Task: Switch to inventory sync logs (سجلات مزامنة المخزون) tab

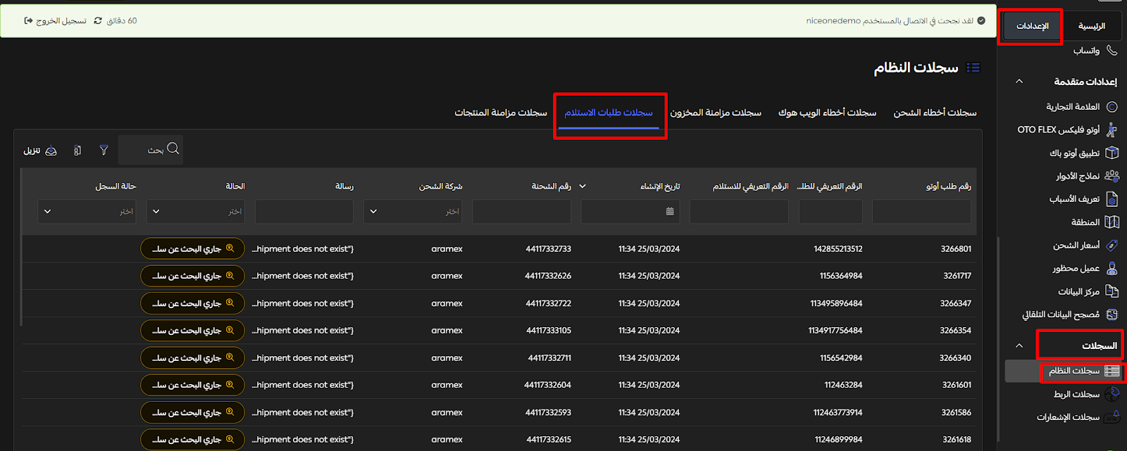Action: point(716,113)
